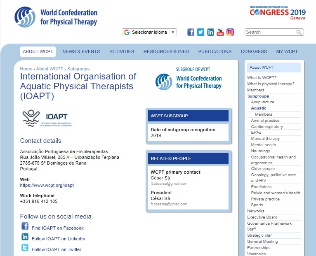316x256 pixels.
Task: Open Staff in sidebar
Action: click(x=252, y=229)
